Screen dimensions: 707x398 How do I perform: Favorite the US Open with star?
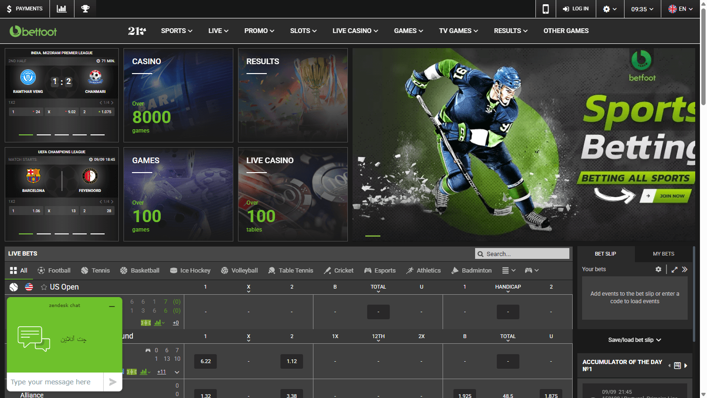tap(44, 287)
